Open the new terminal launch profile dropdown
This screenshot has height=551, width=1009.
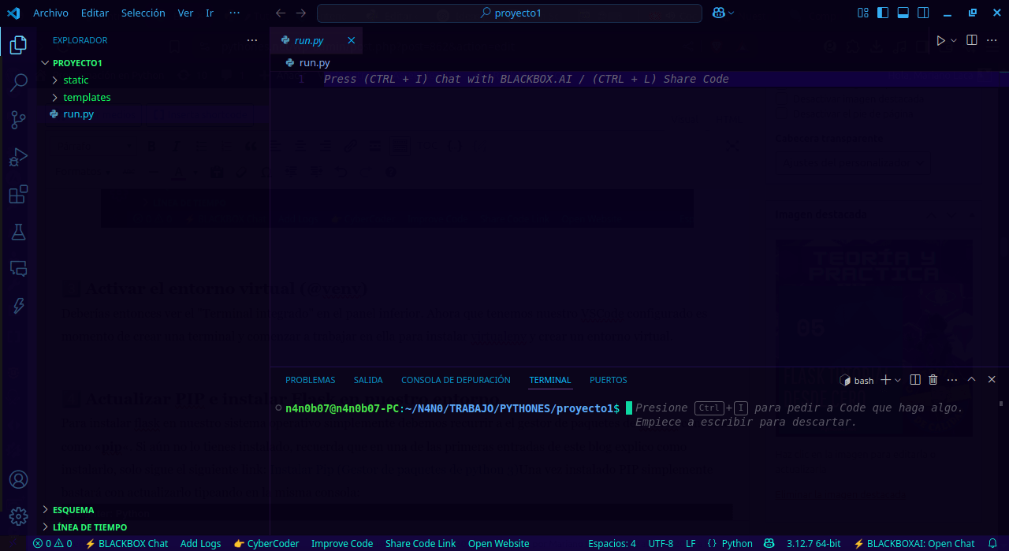(899, 380)
